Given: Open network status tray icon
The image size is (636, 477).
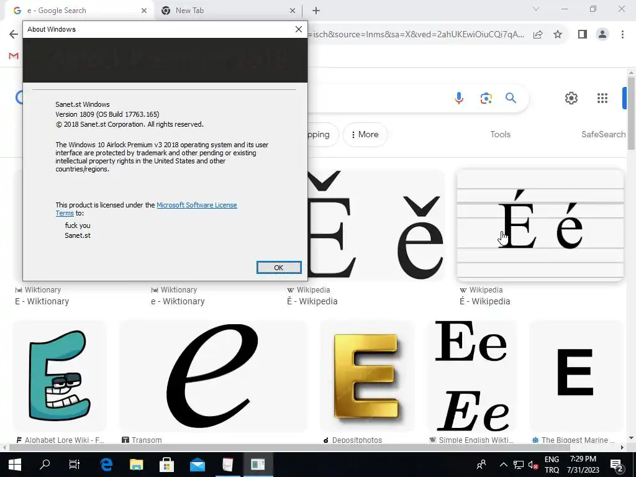Looking at the screenshot, I should click(519, 465).
